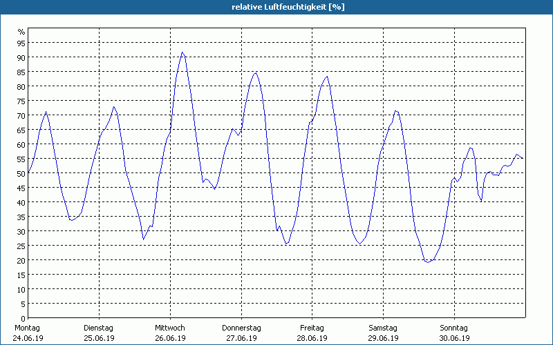This screenshot has width=553, height=345.
Task: Click the highest curve peak on Mittwoch
Action: click(x=182, y=52)
